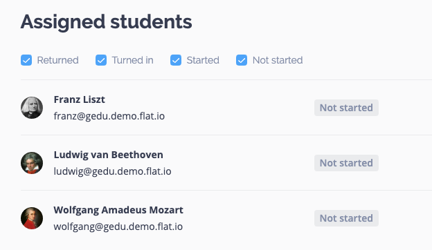Screen dimensions: 432x250
Task: Toggle the Turned in checkbox
Action: pyautogui.click(x=101, y=60)
